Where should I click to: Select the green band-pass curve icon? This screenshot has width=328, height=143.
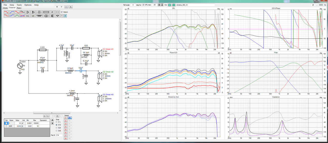pyautogui.click(x=17, y=16)
